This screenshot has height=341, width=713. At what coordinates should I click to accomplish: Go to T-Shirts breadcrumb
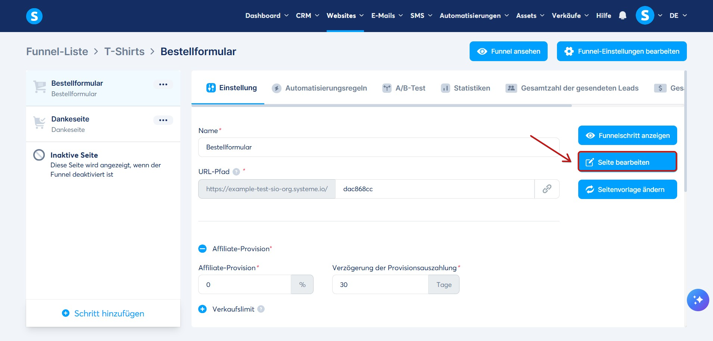[x=124, y=51]
